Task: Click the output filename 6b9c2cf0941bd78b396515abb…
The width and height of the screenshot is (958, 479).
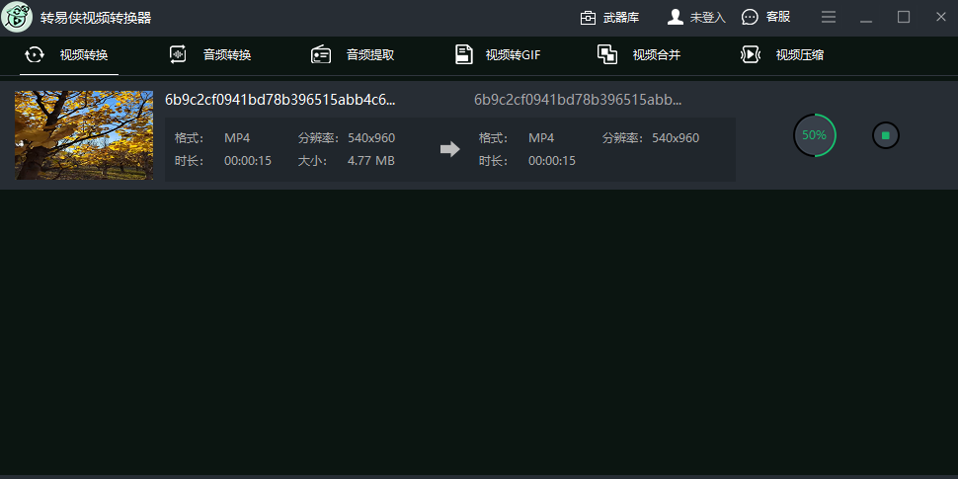Action: click(578, 100)
